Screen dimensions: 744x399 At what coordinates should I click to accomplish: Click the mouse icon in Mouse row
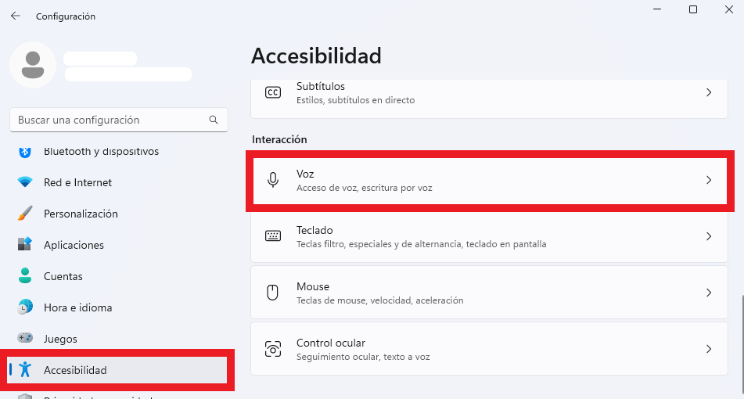pyautogui.click(x=272, y=293)
